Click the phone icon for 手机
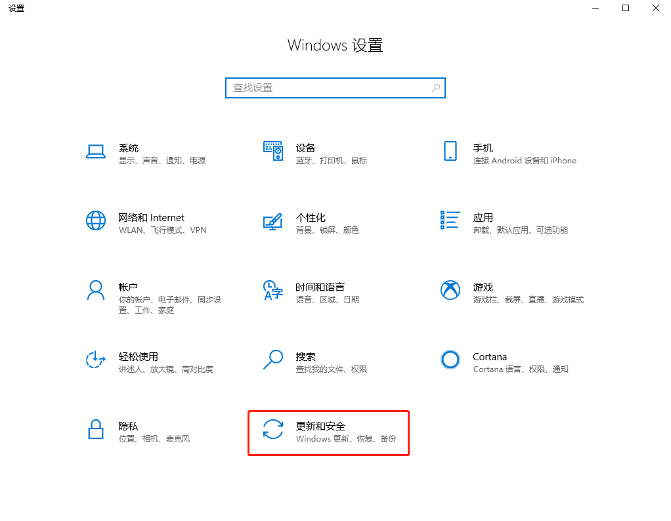Image resolution: width=671 pixels, height=521 pixels. coord(450,151)
